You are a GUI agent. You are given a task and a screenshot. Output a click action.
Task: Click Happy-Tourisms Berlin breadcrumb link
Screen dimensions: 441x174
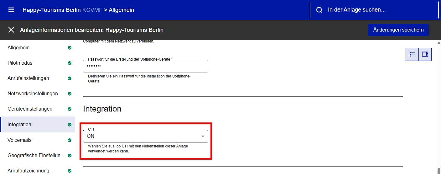coord(52,10)
